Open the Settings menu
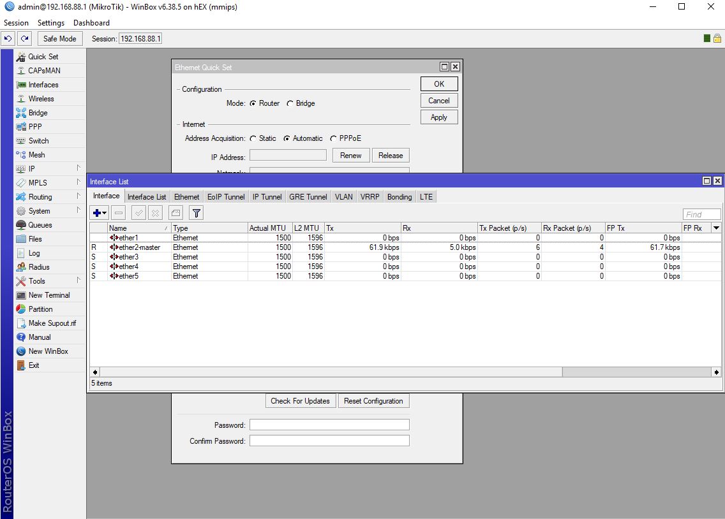The width and height of the screenshot is (725, 519). [x=51, y=23]
